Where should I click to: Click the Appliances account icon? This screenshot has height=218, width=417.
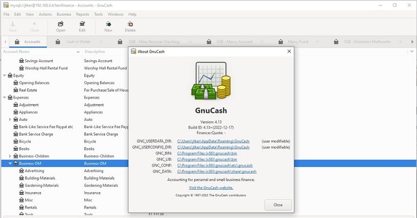pos(16,112)
